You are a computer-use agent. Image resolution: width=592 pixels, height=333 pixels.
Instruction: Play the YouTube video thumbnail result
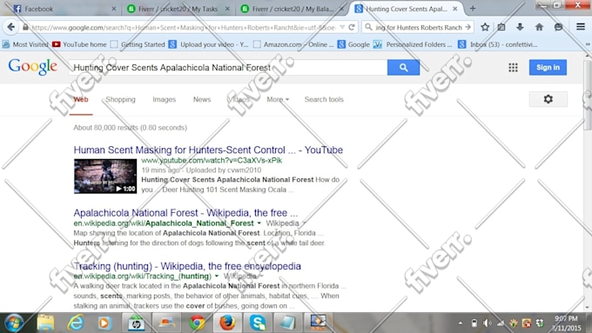click(105, 176)
